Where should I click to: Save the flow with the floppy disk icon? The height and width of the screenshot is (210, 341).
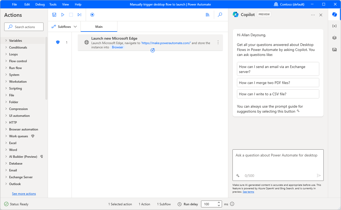click(x=54, y=15)
